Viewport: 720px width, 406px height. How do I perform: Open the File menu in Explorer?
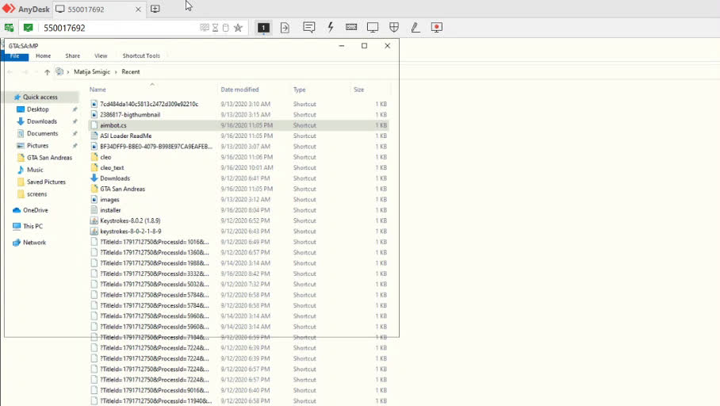coord(15,56)
